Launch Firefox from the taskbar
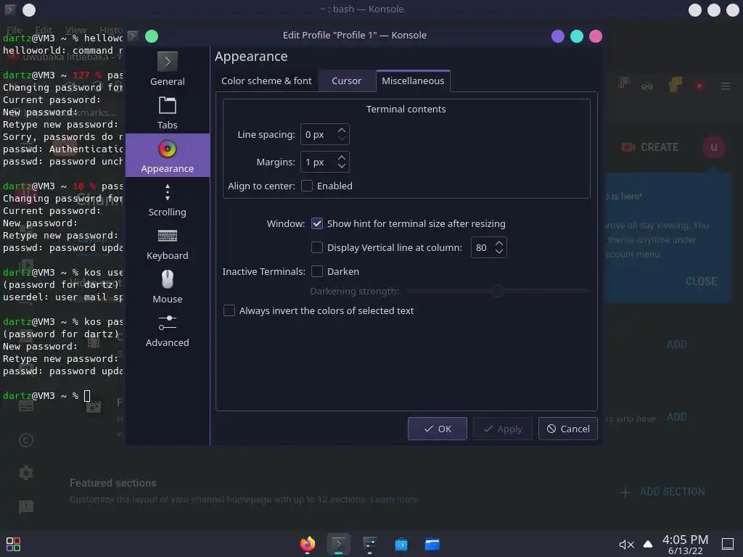This screenshot has height=557, width=743. (308, 544)
